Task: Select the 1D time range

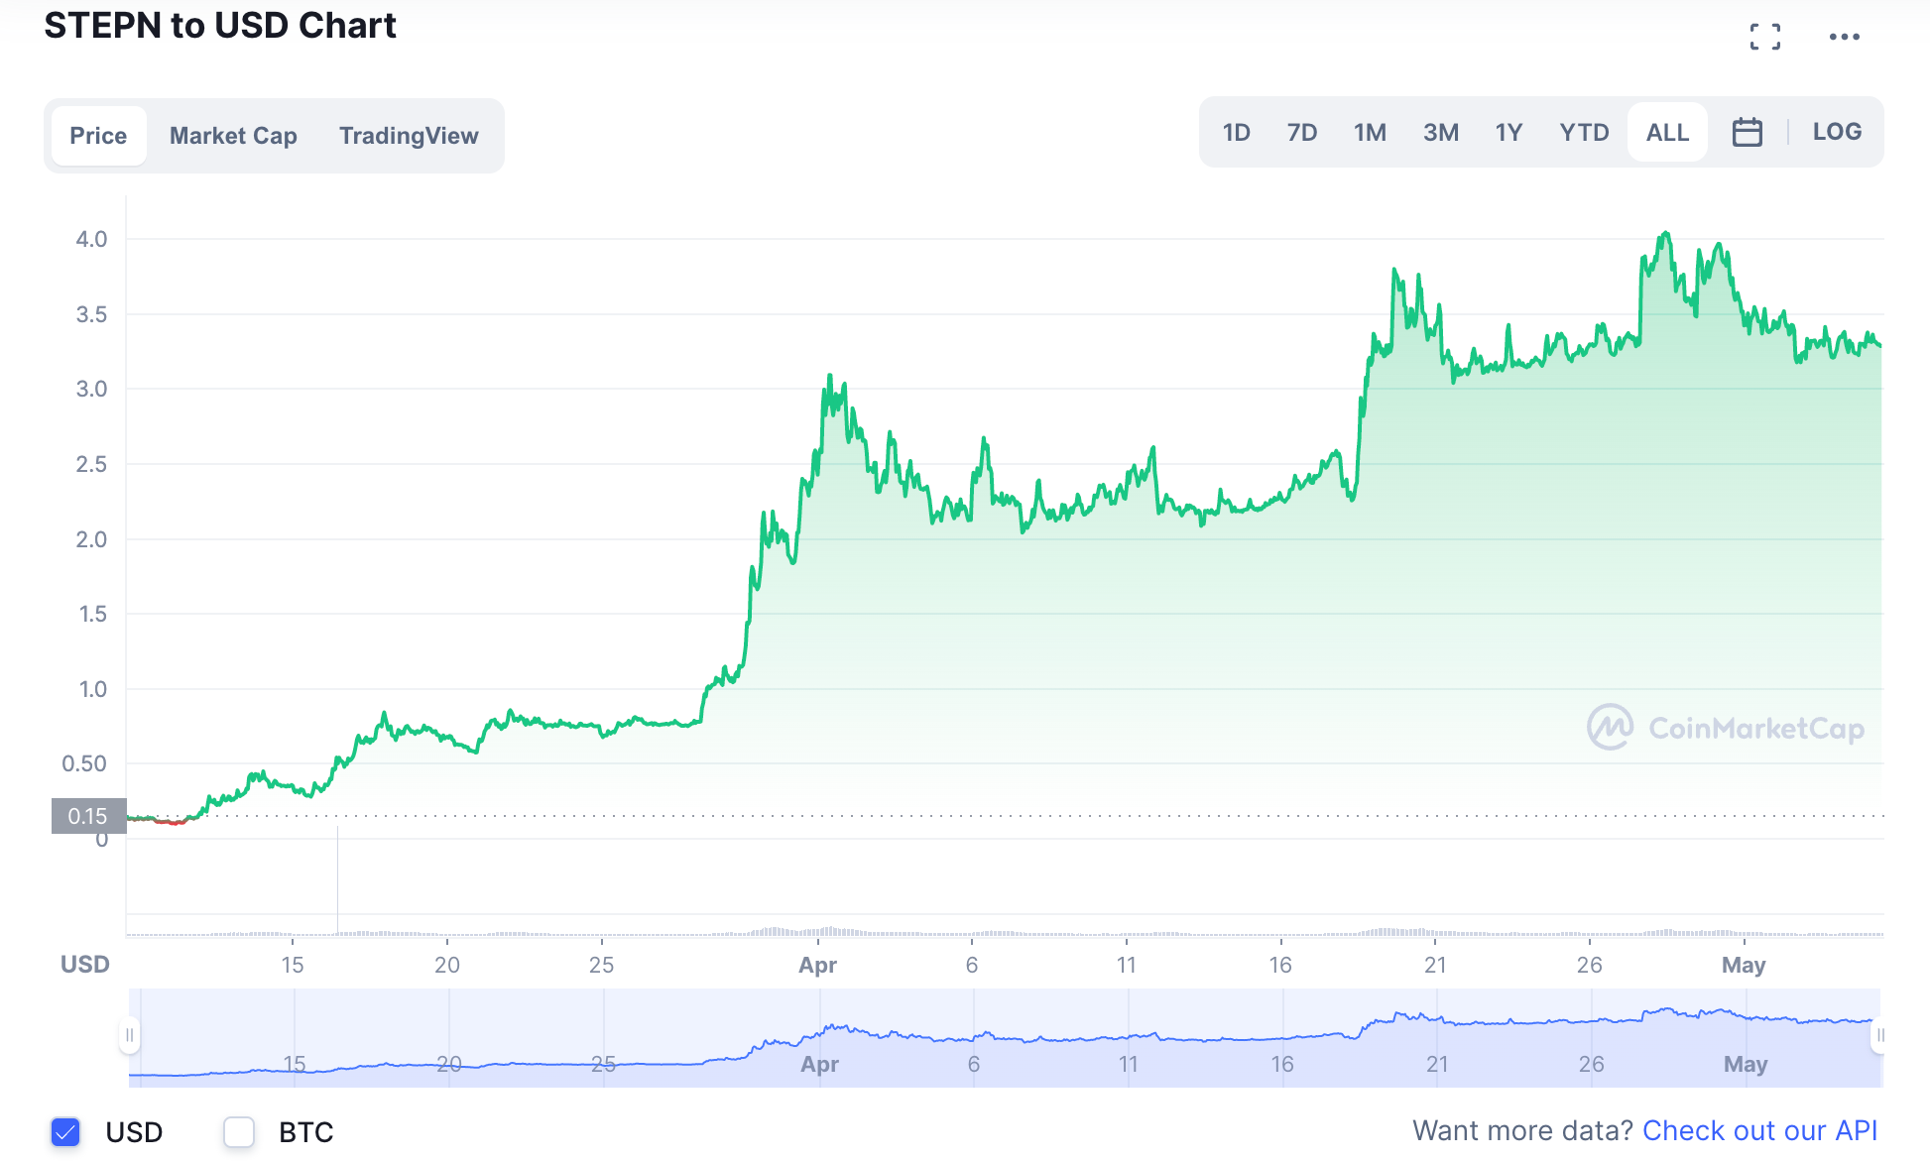Action: 1236,132
